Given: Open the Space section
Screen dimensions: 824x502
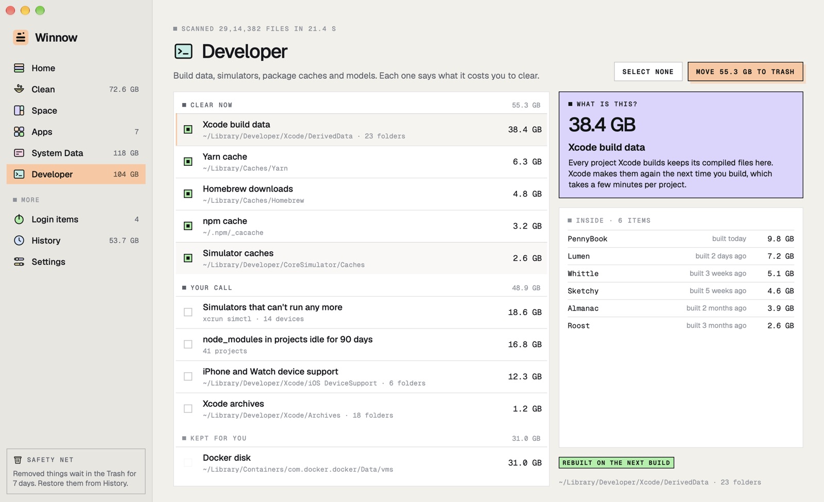Looking at the screenshot, I should point(76,110).
